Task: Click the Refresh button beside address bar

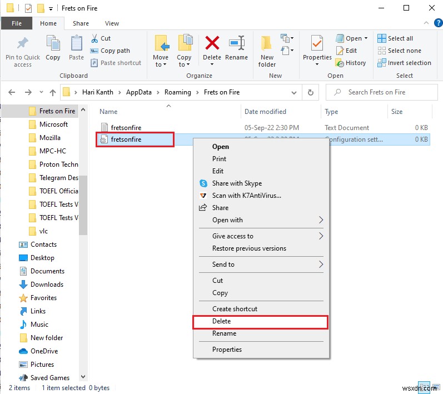Action: [311, 92]
